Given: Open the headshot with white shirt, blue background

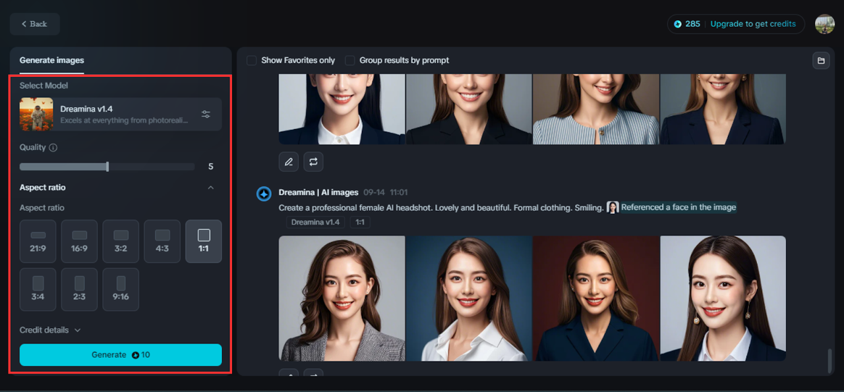Looking at the screenshot, I should tap(469, 298).
